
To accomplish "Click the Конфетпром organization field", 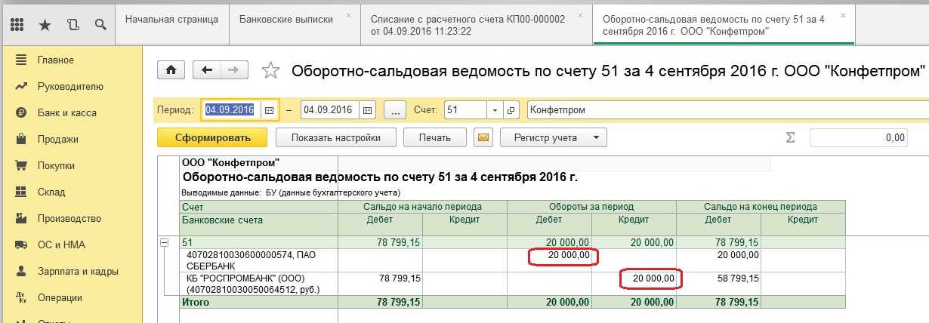I will pos(725,110).
